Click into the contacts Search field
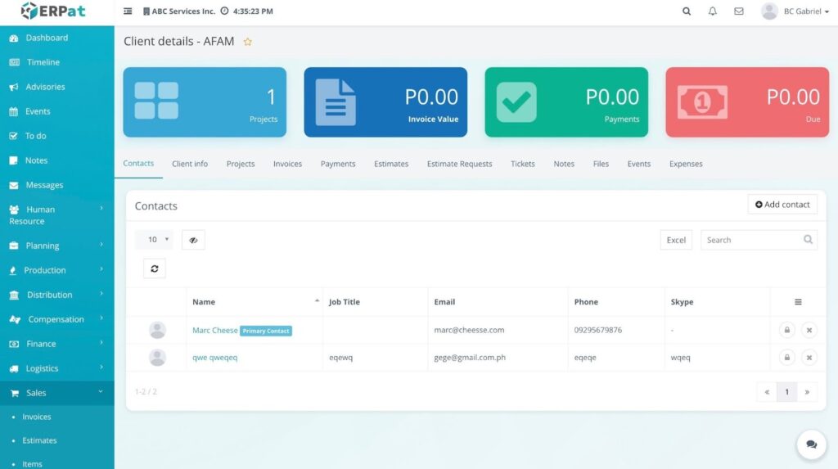 pos(753,240)
